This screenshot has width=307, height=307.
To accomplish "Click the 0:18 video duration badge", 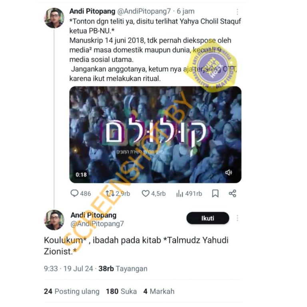I will pos(81,174).
